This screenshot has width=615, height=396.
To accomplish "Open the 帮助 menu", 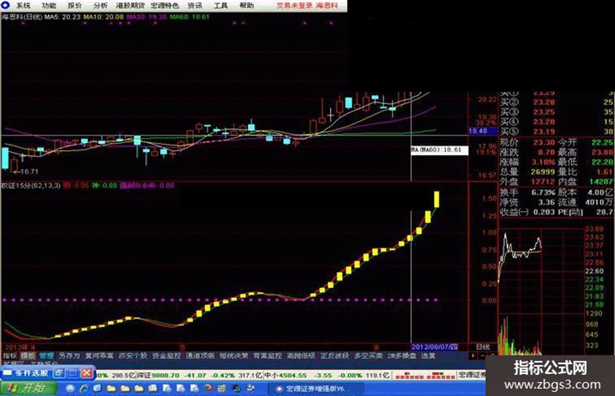I will pos(247,5).
